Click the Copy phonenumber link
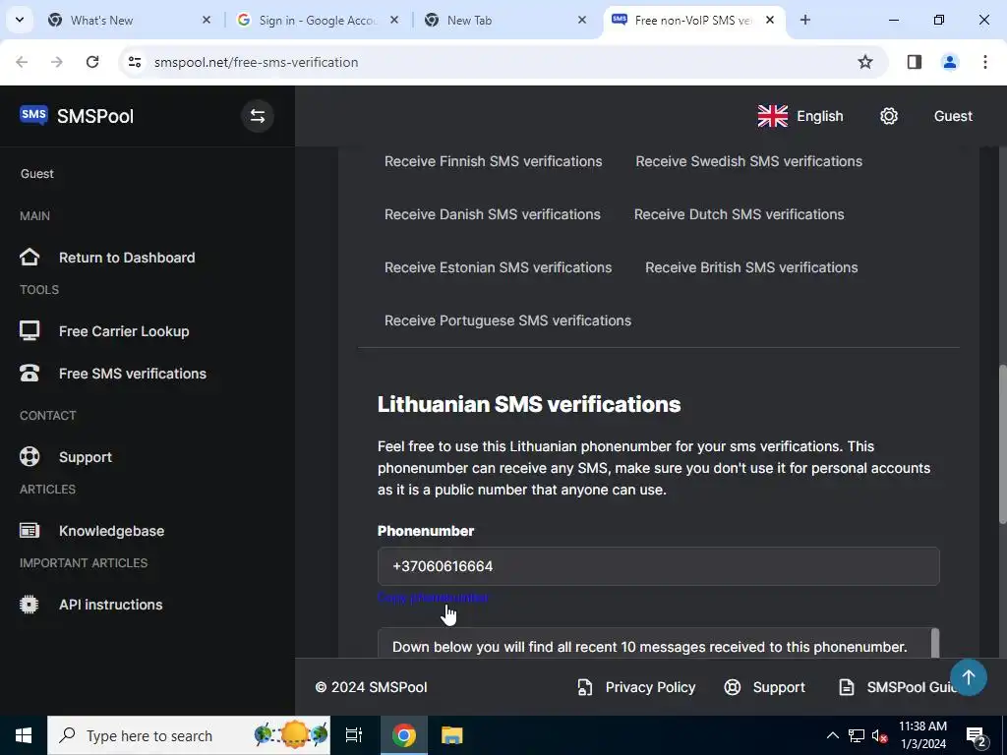Viewport: 1007px width, 755px height. click(x=433, y=598)
